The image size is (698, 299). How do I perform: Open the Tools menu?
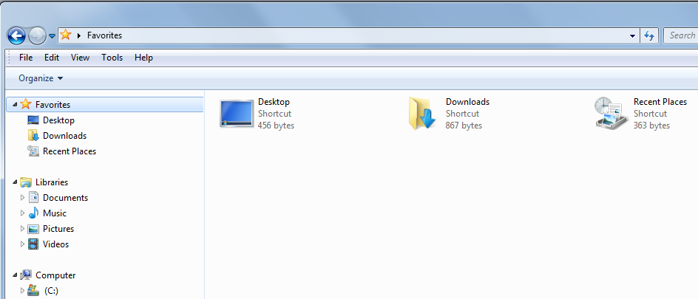tap(112, 58)
